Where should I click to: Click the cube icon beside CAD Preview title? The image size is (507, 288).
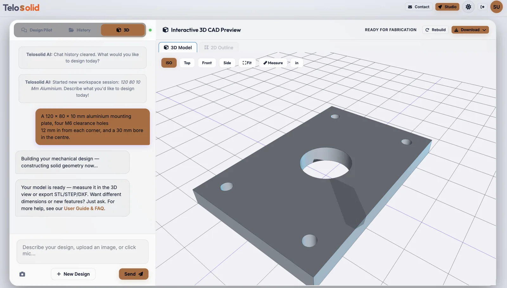click(x=165, y=30)
